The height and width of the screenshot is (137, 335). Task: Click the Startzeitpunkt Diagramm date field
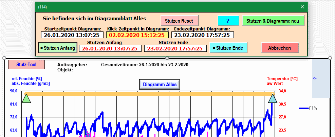pos(72,35)
